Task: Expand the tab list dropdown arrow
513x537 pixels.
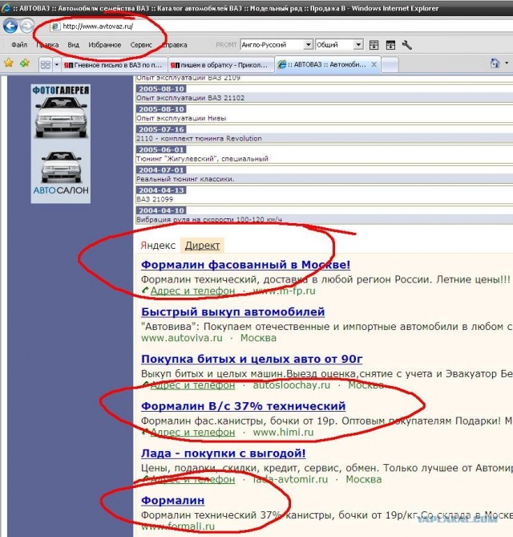Action: point(57,64)
